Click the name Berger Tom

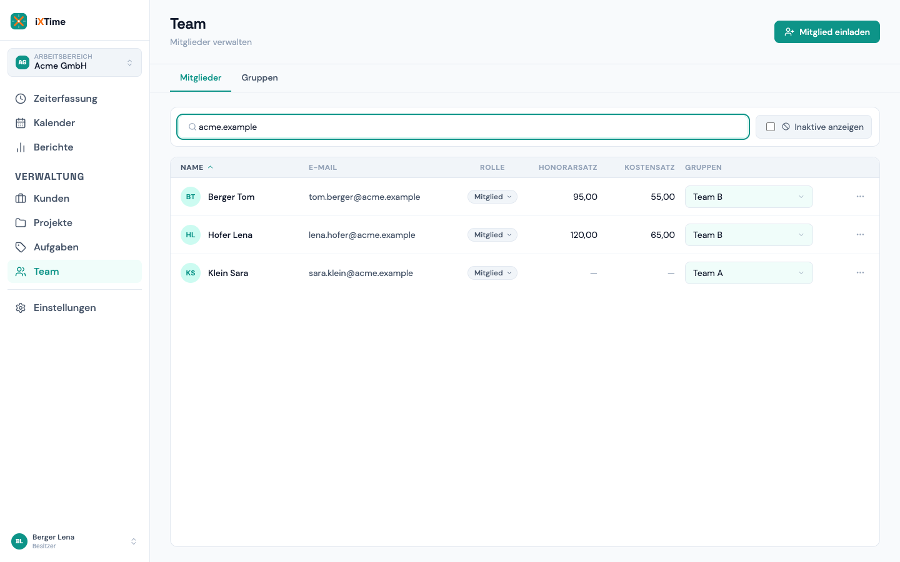[231, 197]
